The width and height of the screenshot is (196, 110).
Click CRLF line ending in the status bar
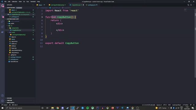pyautogui.click(x=169, y=105)
